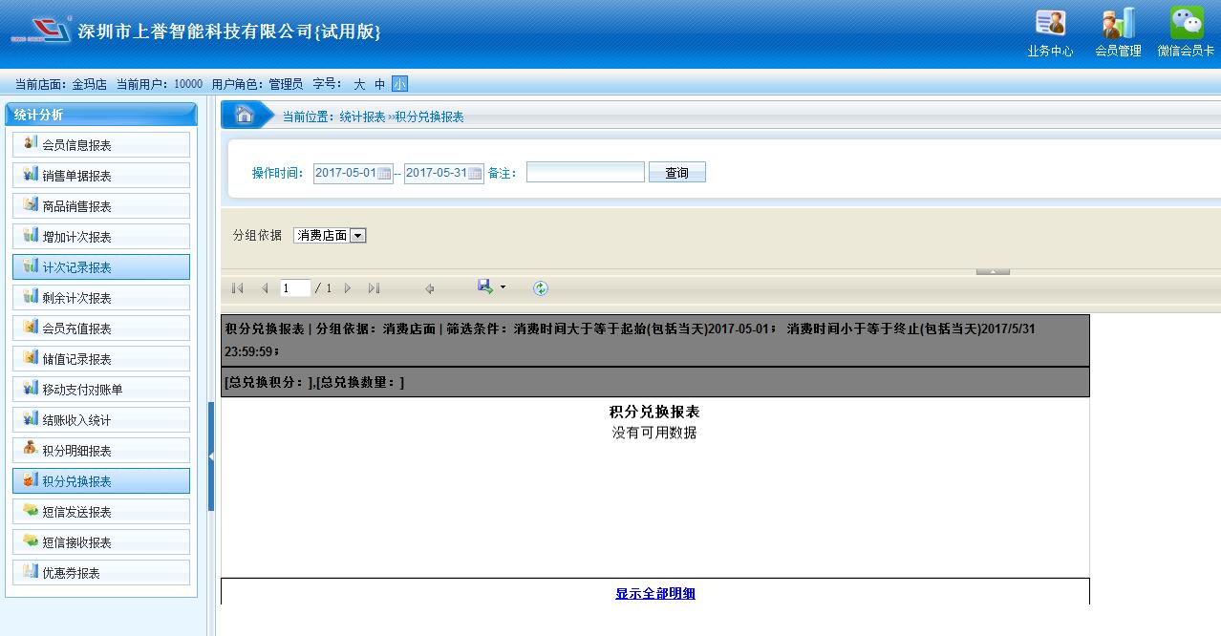
Task: Select the small (小) font size
Action: coord(399,84)
